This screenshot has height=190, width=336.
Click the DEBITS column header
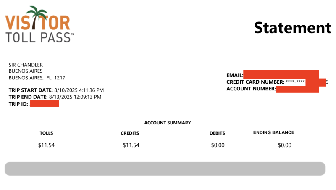point(217,133)
